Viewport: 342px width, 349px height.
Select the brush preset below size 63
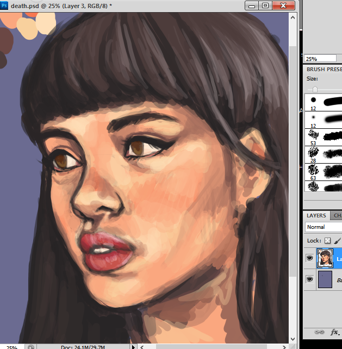[x=324, y=186]
